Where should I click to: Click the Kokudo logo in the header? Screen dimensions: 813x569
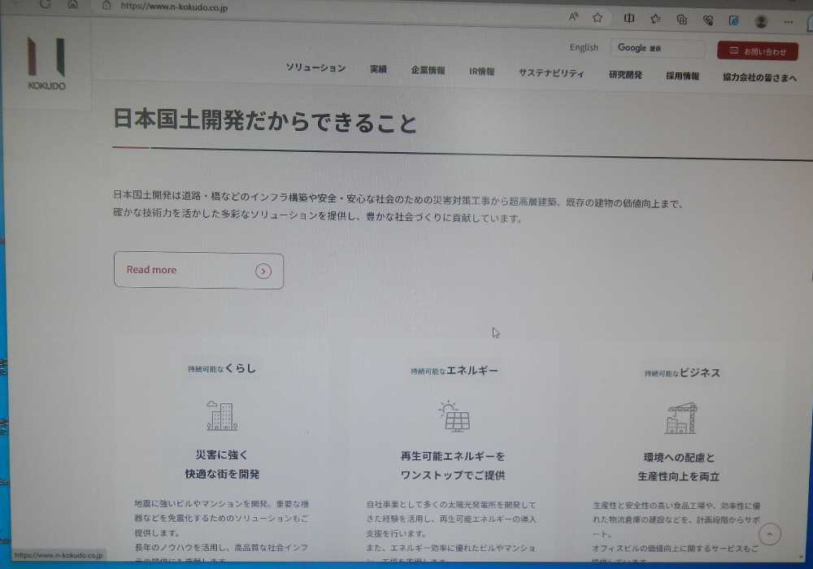click(46, 63)
